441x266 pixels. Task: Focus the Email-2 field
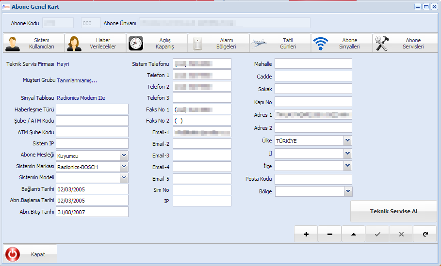(202, 143)
